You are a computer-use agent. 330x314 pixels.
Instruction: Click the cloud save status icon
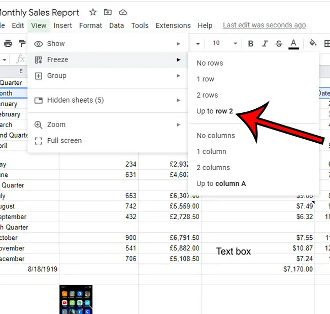(123, 12)
